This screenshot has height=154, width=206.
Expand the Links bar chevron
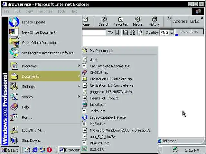(x=202, y=18)
